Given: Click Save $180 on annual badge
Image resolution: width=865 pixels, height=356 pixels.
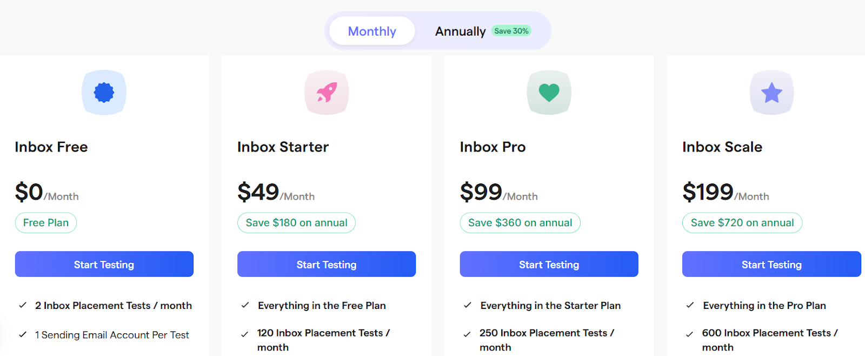Looking at the screenshot, I should pos(296,222).
